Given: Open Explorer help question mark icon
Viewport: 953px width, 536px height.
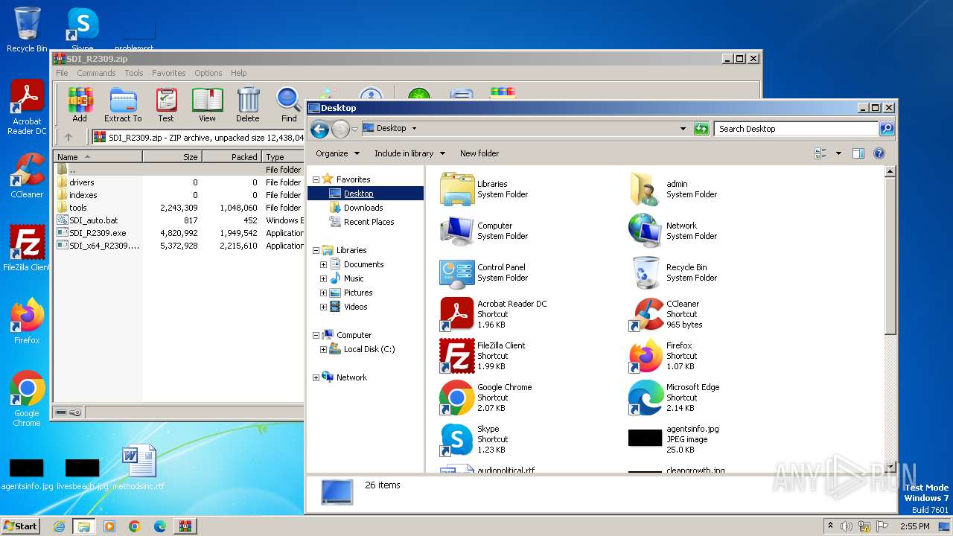Looking at the screenshot, I should point(879,153).
